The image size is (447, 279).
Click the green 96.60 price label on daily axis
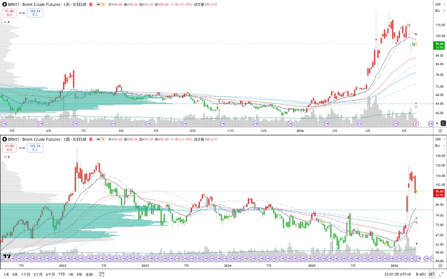pyautogui.click(x=439, y=45)
